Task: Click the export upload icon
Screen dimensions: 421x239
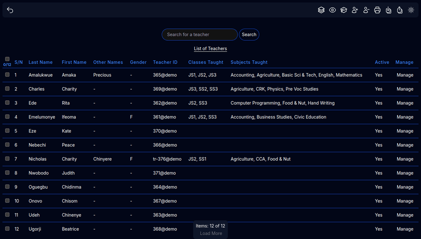Action: (x=400, y=10)
